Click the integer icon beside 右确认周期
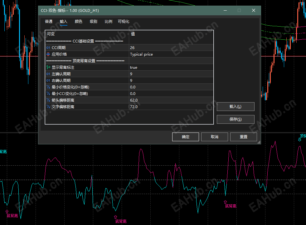The image size is (306, 225). pyautogui.click(x=48, y=81)
